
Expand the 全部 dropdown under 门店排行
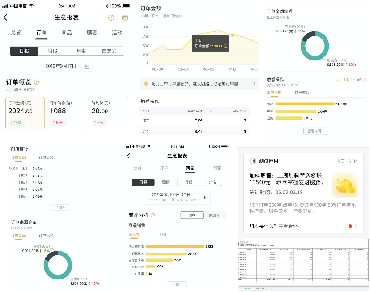(60, 208)
